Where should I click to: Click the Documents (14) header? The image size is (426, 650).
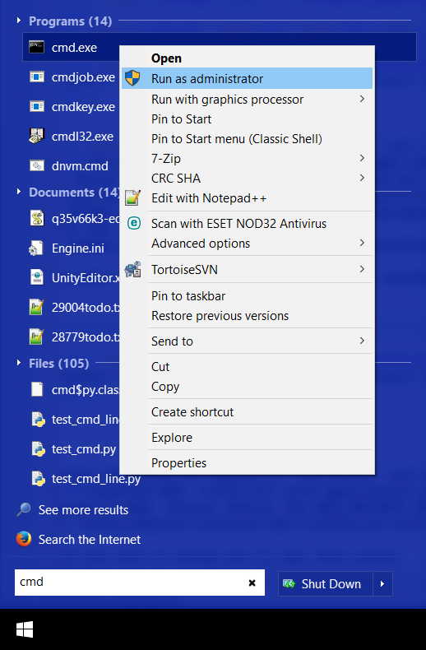pyautogui.click(x=74, y=192)
